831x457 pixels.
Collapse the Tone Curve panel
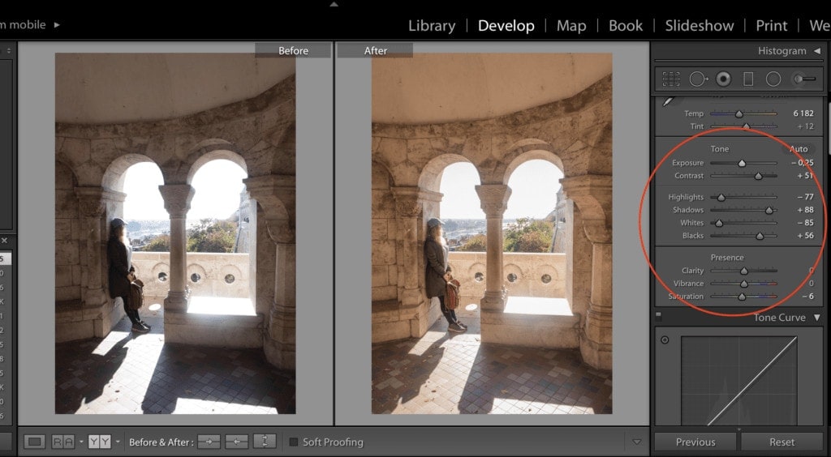[816, 318]
